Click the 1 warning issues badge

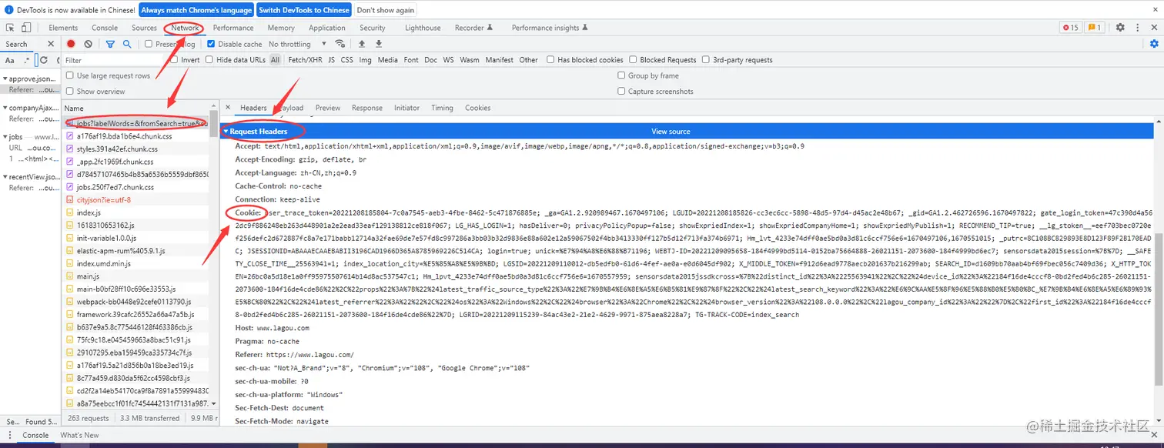pos(1095,28)
